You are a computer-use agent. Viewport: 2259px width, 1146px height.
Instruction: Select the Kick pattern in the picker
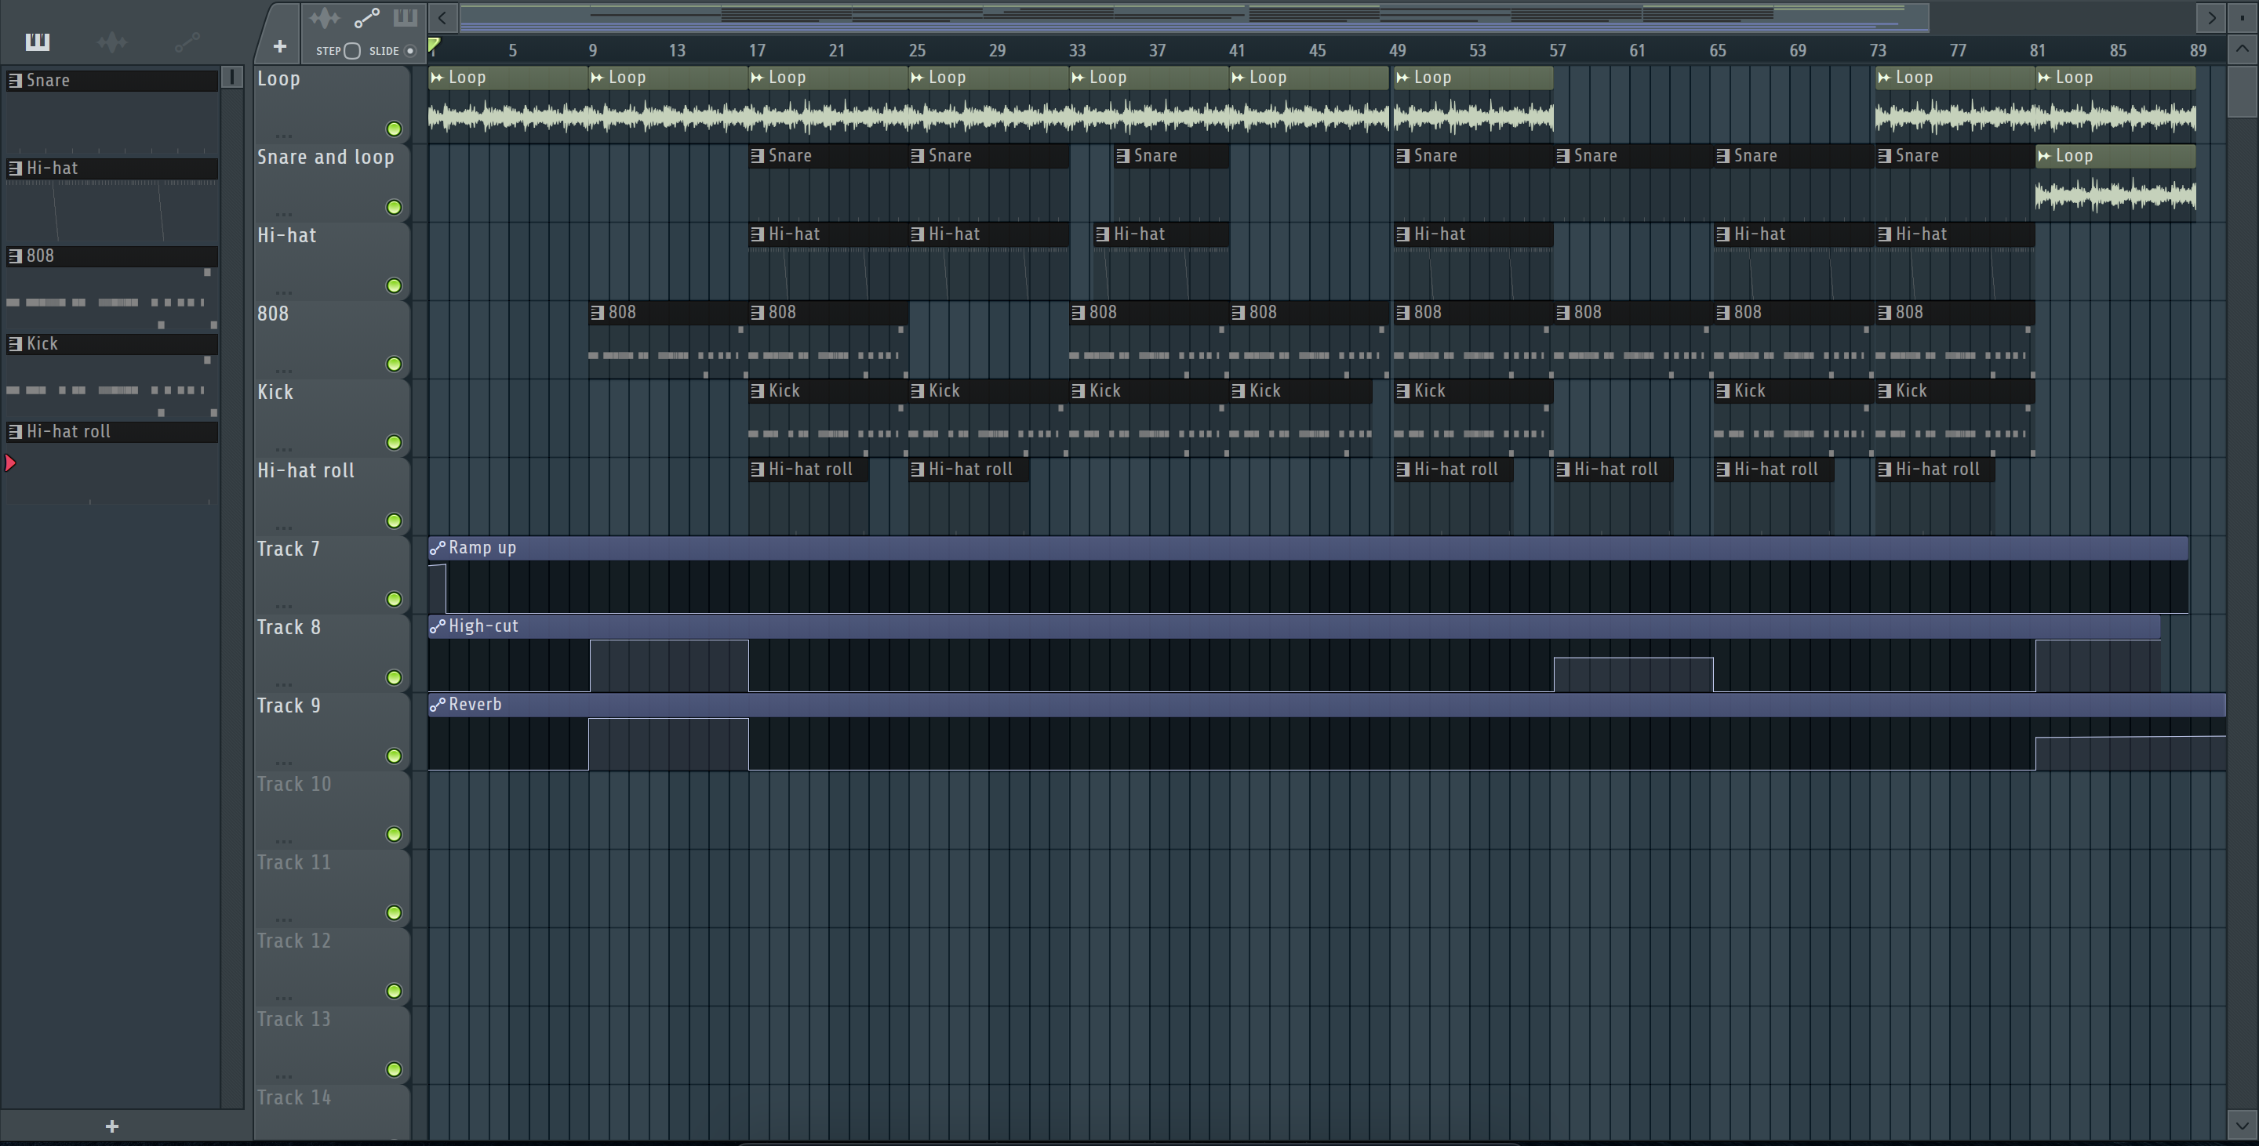(x=112, y=343)
